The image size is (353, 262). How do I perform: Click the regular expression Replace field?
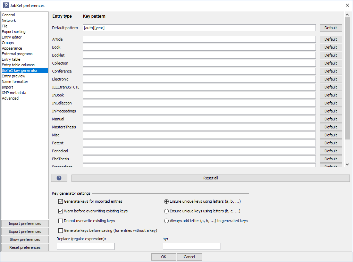coord(85,246)
